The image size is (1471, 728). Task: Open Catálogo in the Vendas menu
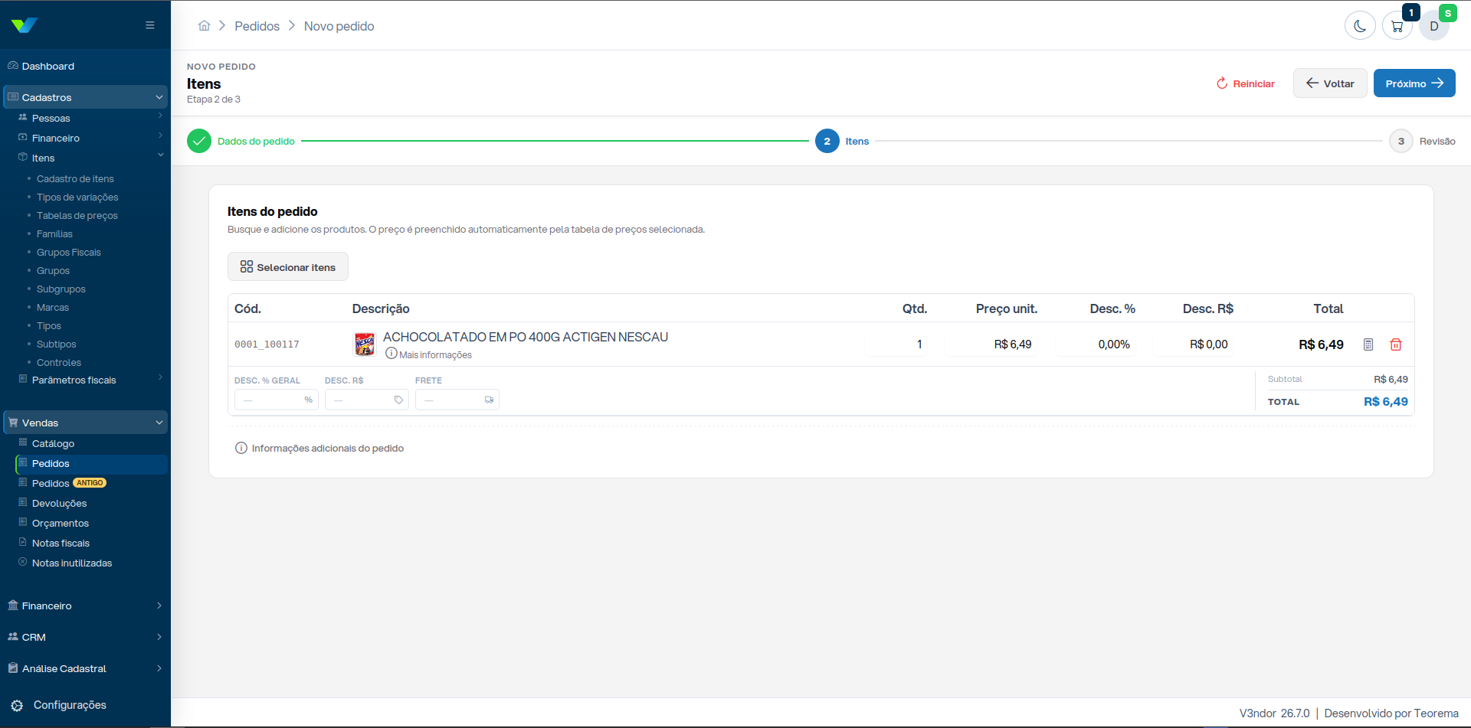[53, 444]
